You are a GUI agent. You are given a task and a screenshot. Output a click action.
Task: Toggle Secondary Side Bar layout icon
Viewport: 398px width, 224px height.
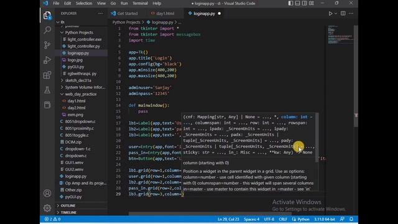(304, 3)
